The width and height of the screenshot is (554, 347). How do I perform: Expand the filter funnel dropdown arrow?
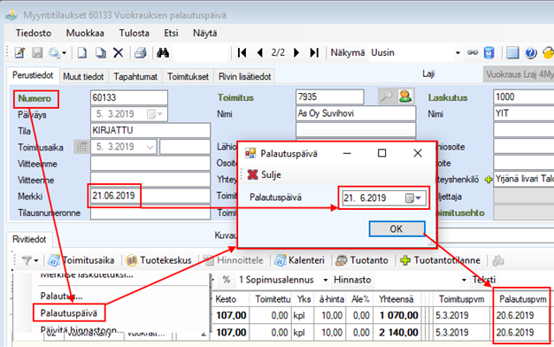point(36,261)
